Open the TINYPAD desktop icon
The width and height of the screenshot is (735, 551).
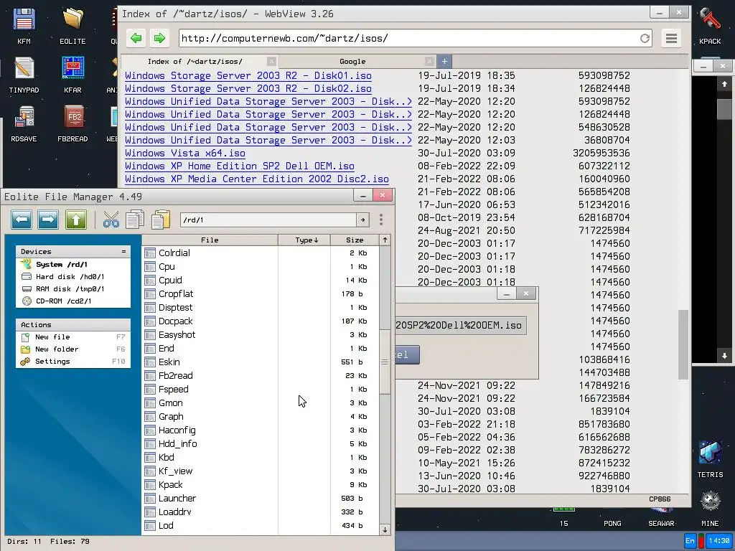coord(24,75)
